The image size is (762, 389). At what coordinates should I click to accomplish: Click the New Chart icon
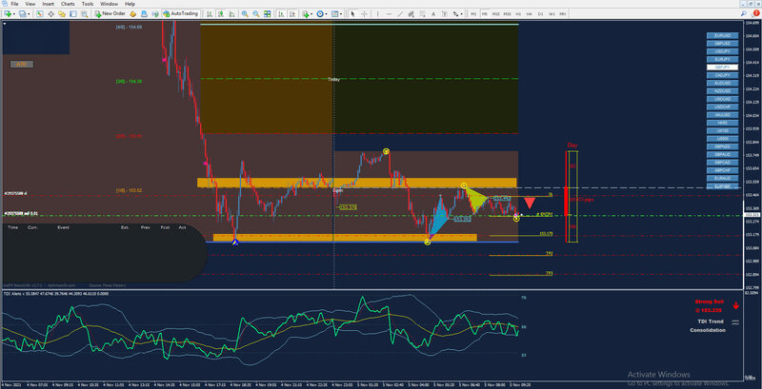[x=8, y=13]
